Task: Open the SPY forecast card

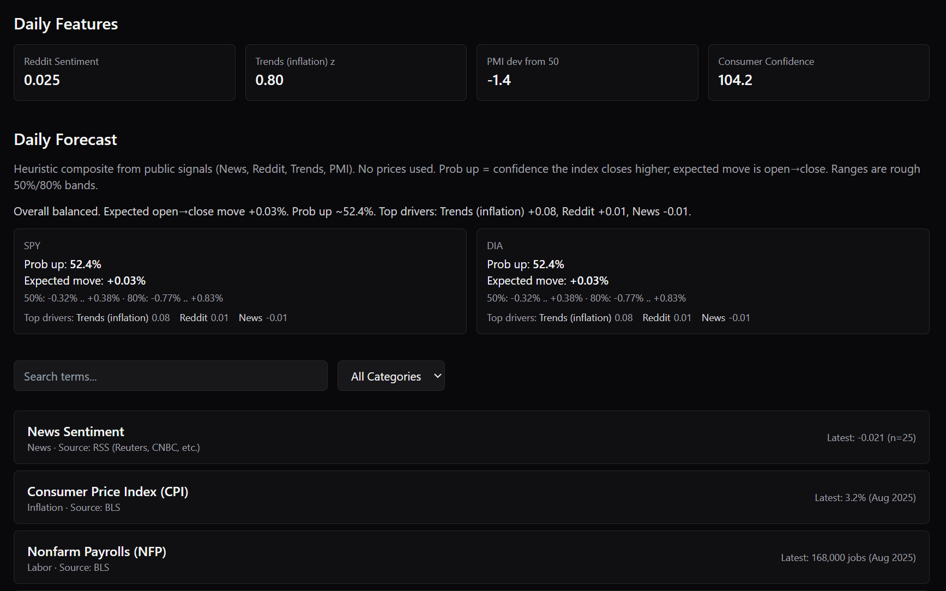Action: click(x=240, y=281)
